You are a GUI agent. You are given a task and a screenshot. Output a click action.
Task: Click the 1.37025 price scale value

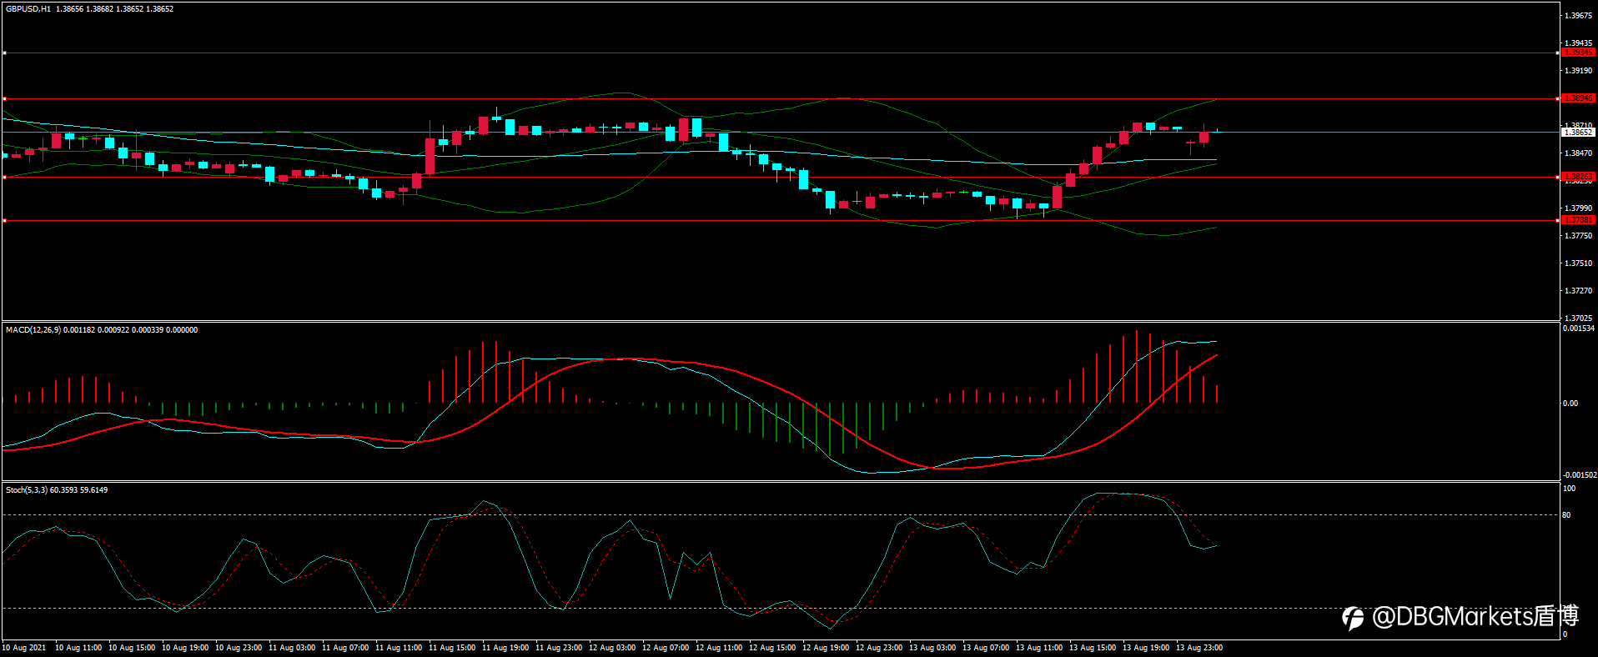coord(1578,318)
